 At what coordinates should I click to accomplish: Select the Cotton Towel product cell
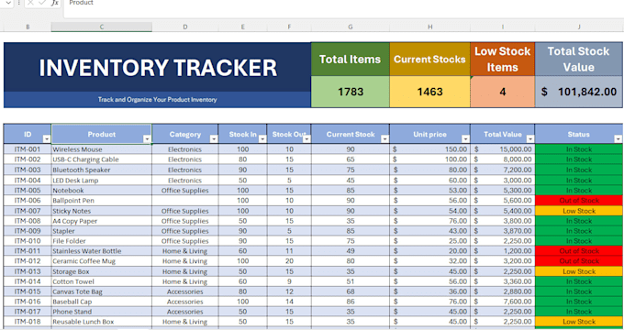pos(102,281)
